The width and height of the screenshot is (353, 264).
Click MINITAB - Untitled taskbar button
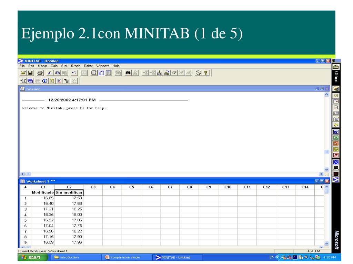click(178, 257)
